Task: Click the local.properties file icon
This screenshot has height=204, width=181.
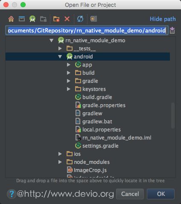Action: 78,129
